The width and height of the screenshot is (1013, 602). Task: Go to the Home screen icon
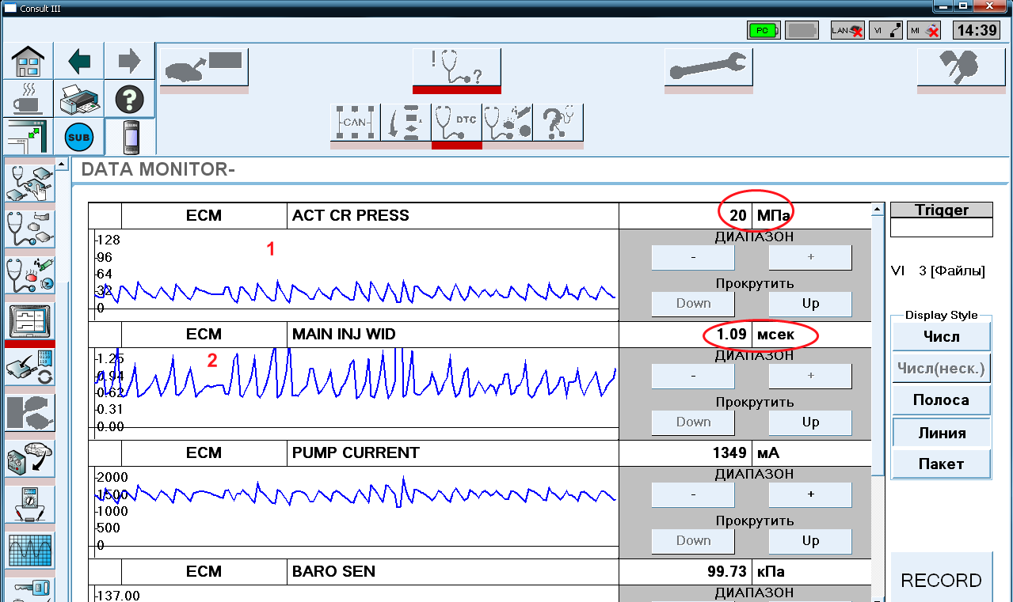coord(28,61)
